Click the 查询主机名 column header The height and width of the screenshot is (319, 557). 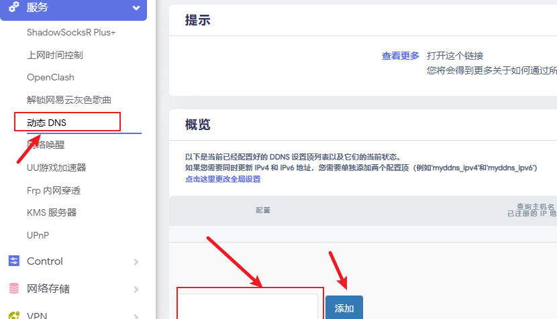(x=536, y=206)
